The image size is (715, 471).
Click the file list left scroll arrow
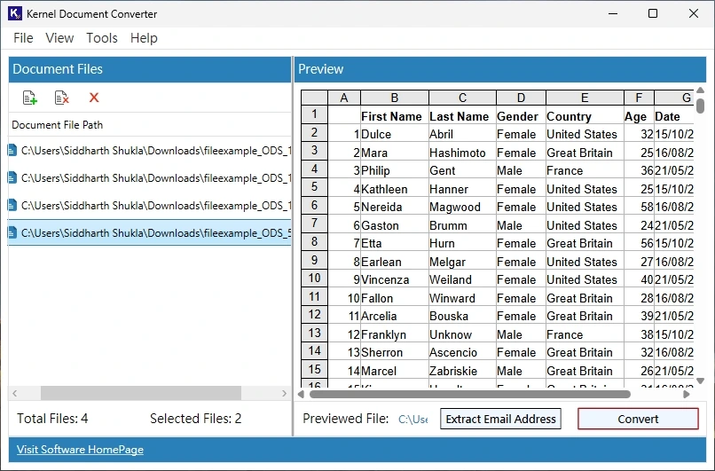14,393
